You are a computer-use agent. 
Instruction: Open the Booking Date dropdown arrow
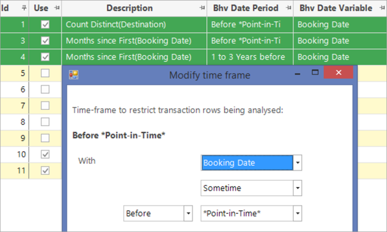coord(298,163)
